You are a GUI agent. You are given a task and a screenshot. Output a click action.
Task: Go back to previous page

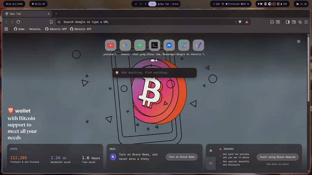pos(6,22)
